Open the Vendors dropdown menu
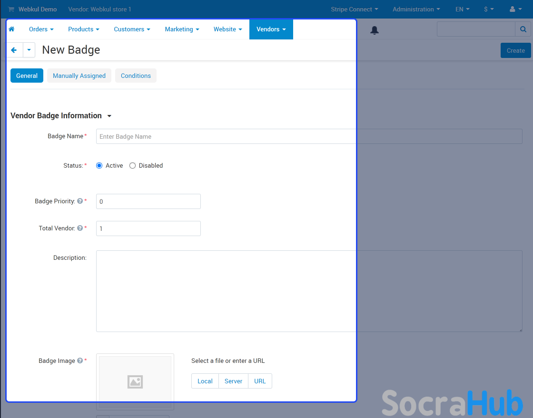Screen dimensions: 533x418 (271, 29)
